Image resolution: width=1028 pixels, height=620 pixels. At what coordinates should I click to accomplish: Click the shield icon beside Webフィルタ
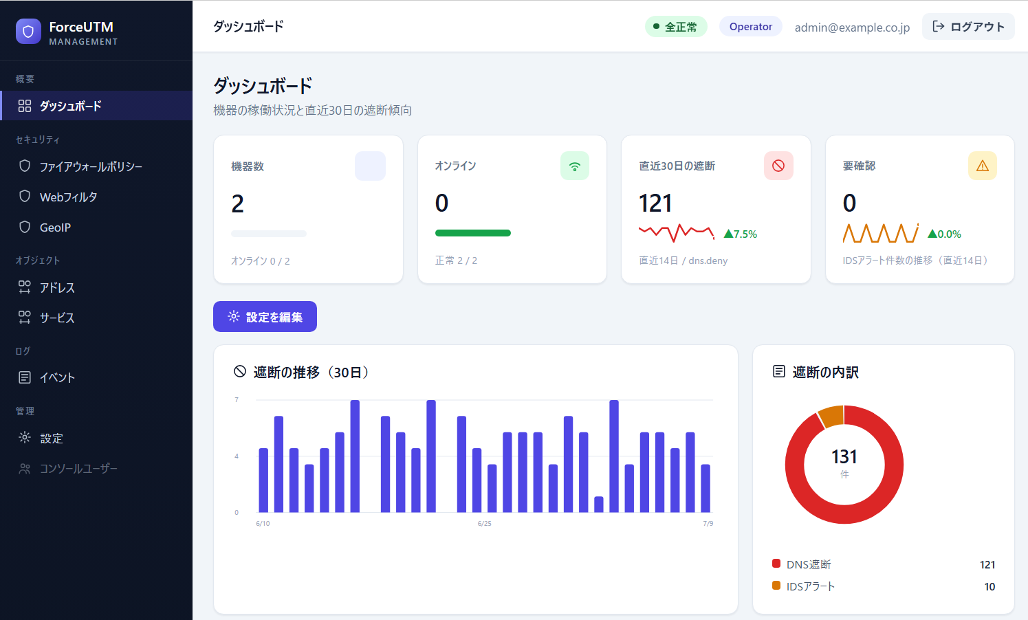[x=25, y=197]
